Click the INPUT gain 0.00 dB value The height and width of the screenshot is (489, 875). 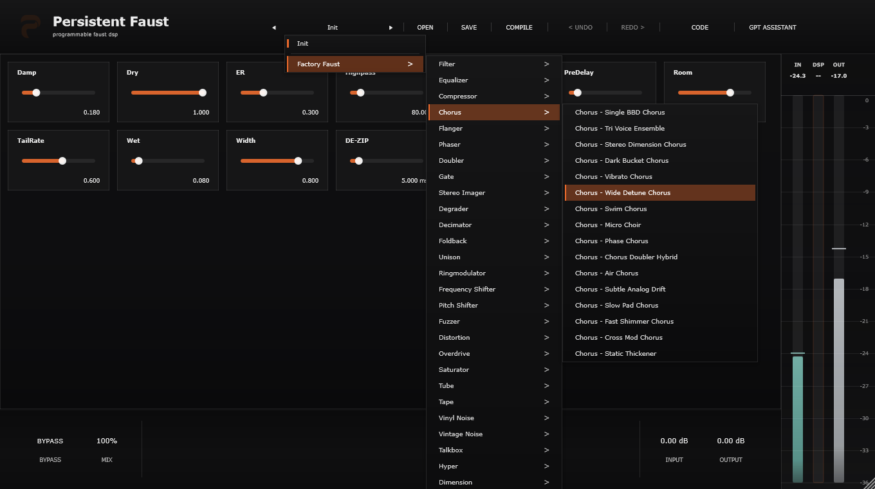(x=674, y=441)
